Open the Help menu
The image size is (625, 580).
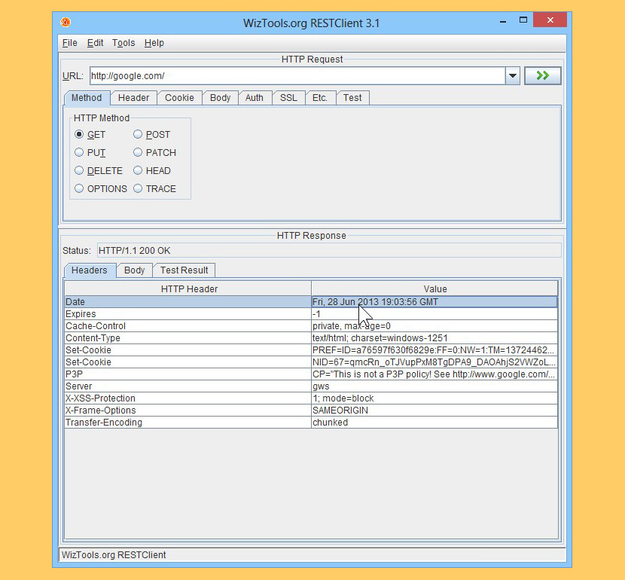pyautogui.click(x=154, y=43)
